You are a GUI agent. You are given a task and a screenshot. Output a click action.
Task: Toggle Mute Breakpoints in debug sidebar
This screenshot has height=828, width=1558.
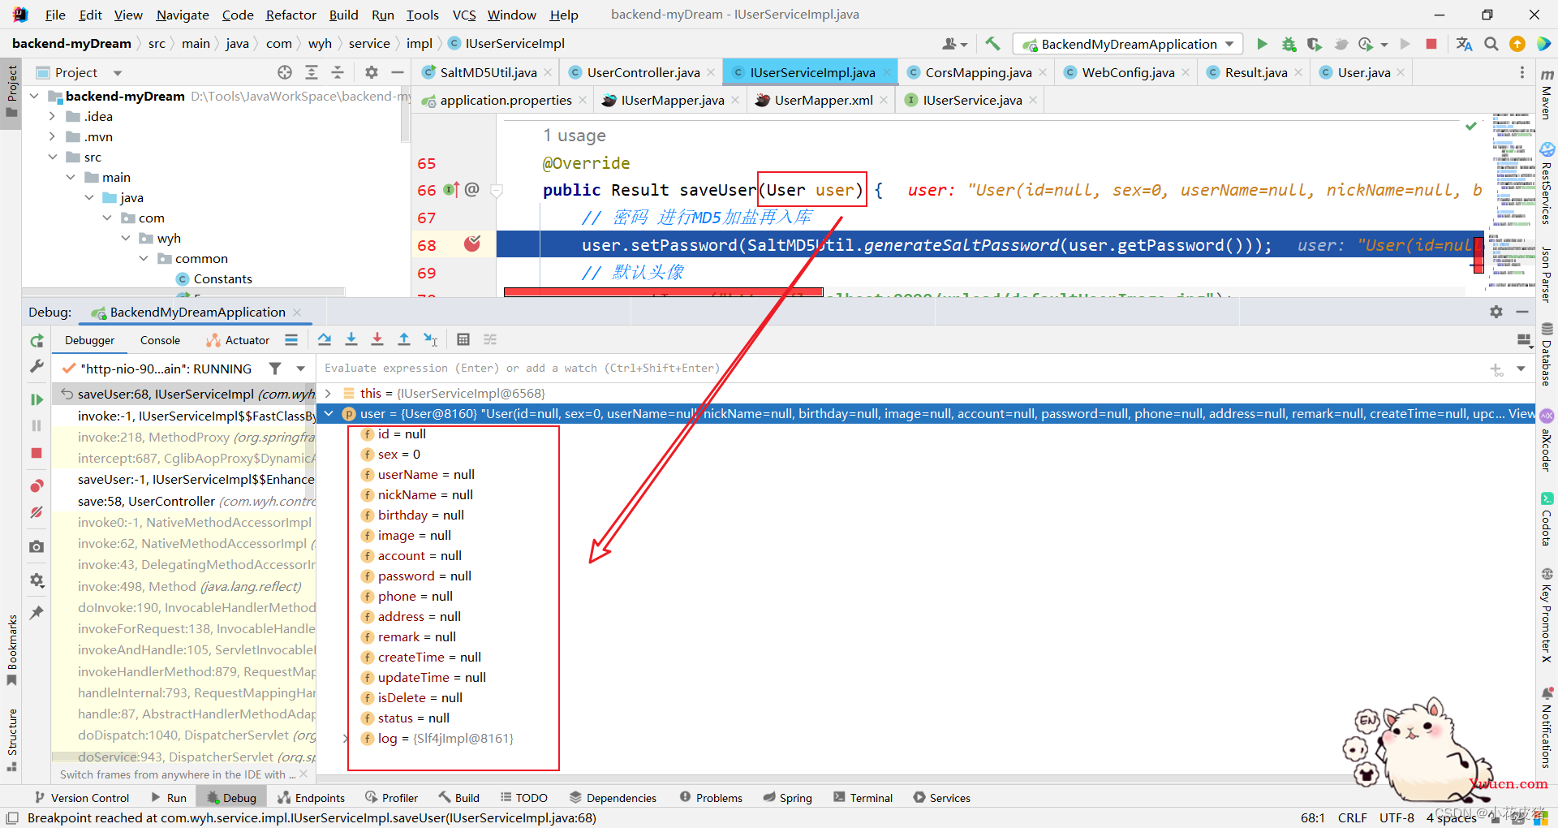tap(37, 512)
